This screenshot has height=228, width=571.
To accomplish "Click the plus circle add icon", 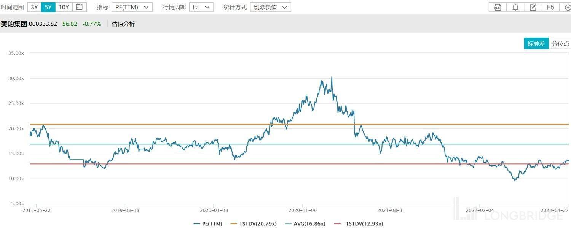I will (567, 7).
